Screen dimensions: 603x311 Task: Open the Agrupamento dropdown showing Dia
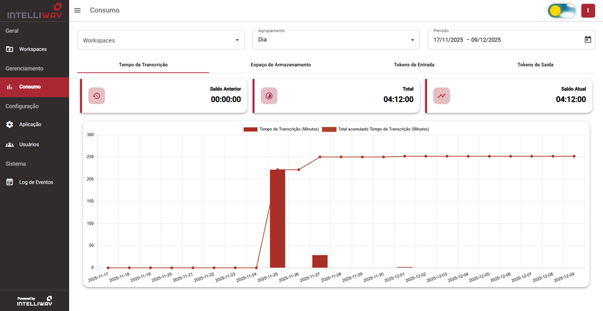pos(336,40)
